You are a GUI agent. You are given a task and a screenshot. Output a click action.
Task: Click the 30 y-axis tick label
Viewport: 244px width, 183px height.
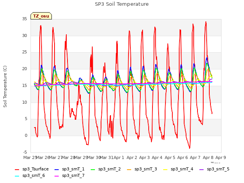coord(24,35)
